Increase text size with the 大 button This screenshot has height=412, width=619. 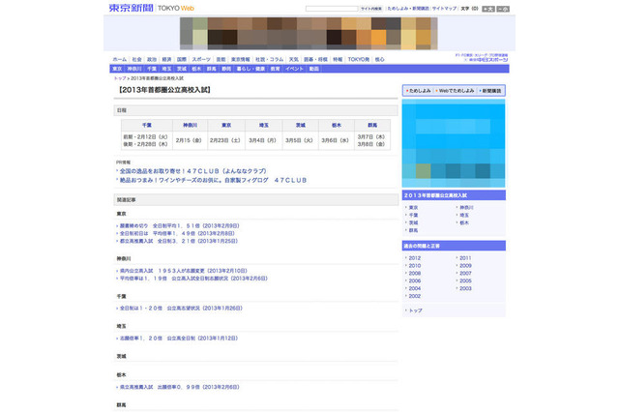pos(488,9)
